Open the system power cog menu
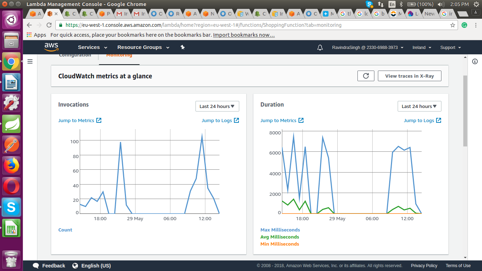482x271 pixels. [x=476, y=4]
